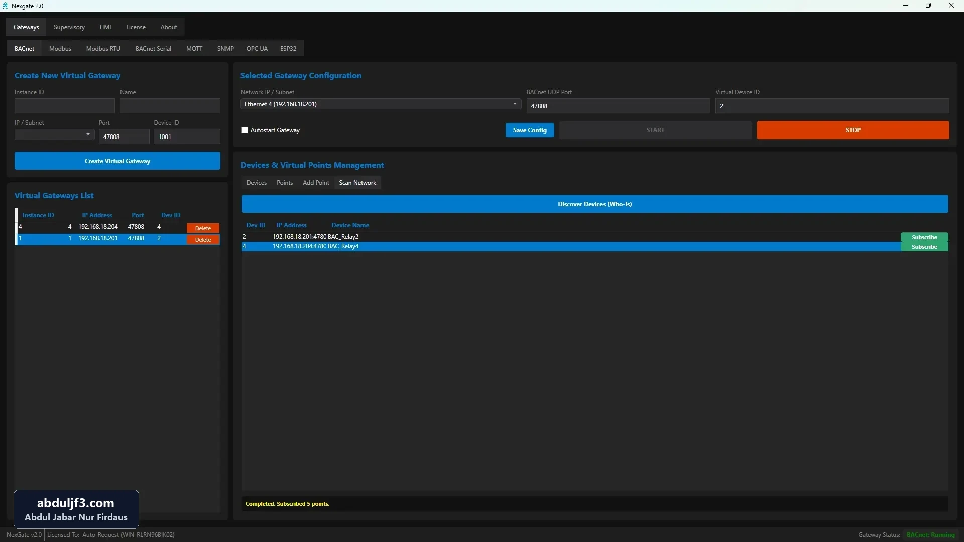964x542 pixels.
Task: Open the SNMP protocol tab
Action: tap(225, 49)
